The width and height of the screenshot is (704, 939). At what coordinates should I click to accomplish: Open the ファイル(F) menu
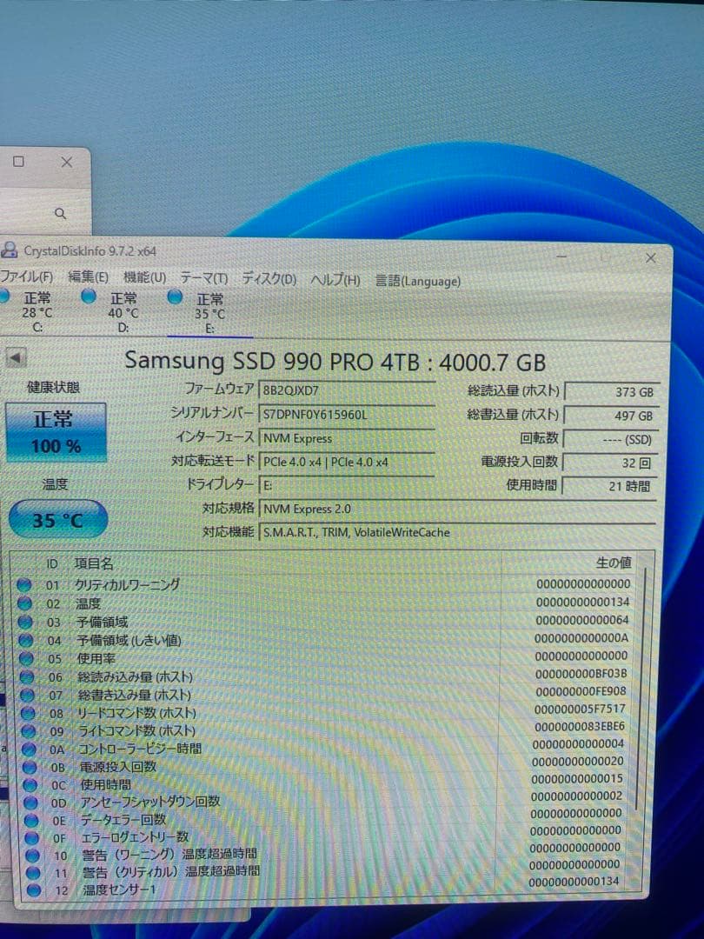[x=26, y=277]
